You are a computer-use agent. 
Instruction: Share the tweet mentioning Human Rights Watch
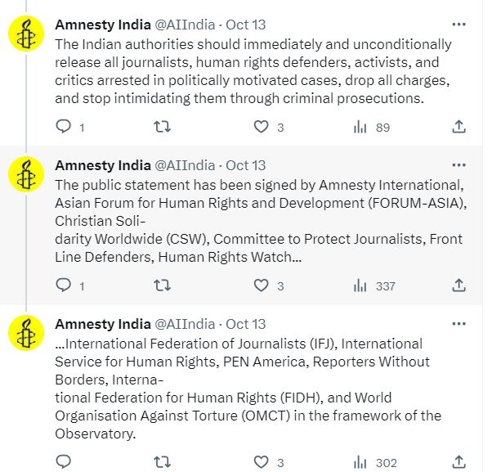point(459,285)
